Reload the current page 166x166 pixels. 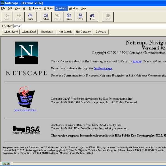[x=46, y=17]
